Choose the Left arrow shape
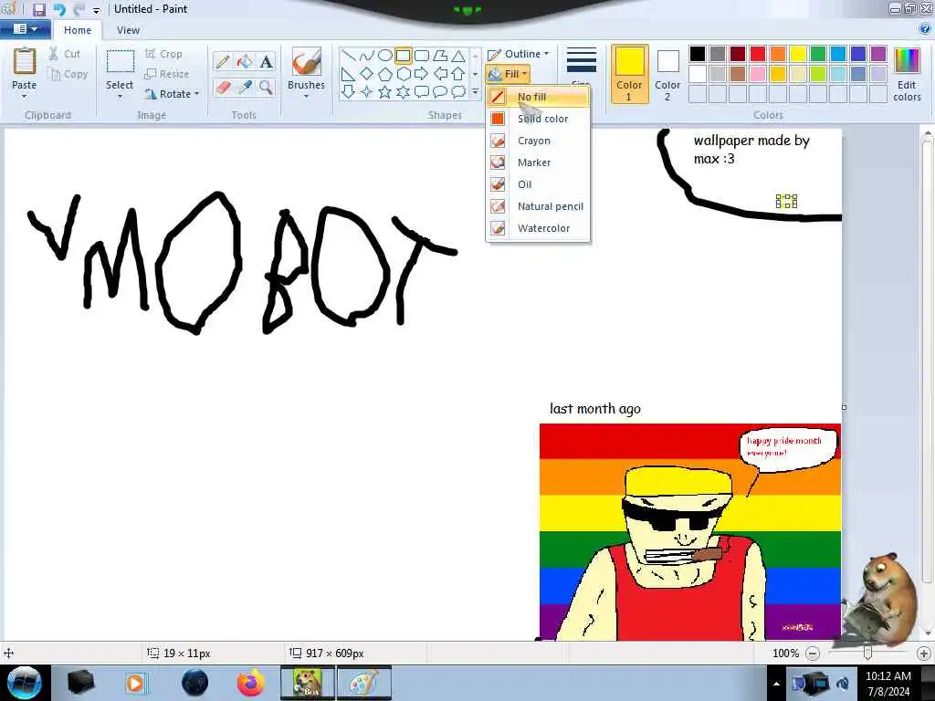Screen dimensions: 935x701 pos(440,74)
